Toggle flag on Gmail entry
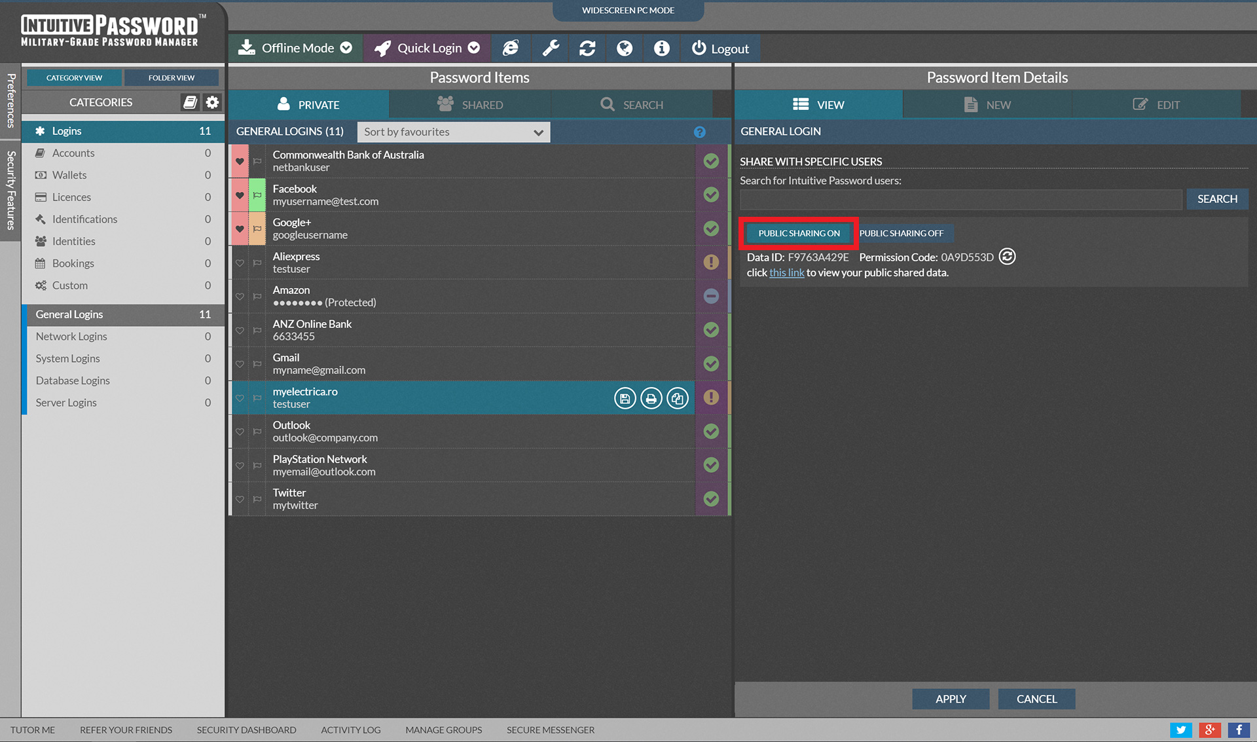The width and height of the screenshot is (1257, 742). click(257, 364)
